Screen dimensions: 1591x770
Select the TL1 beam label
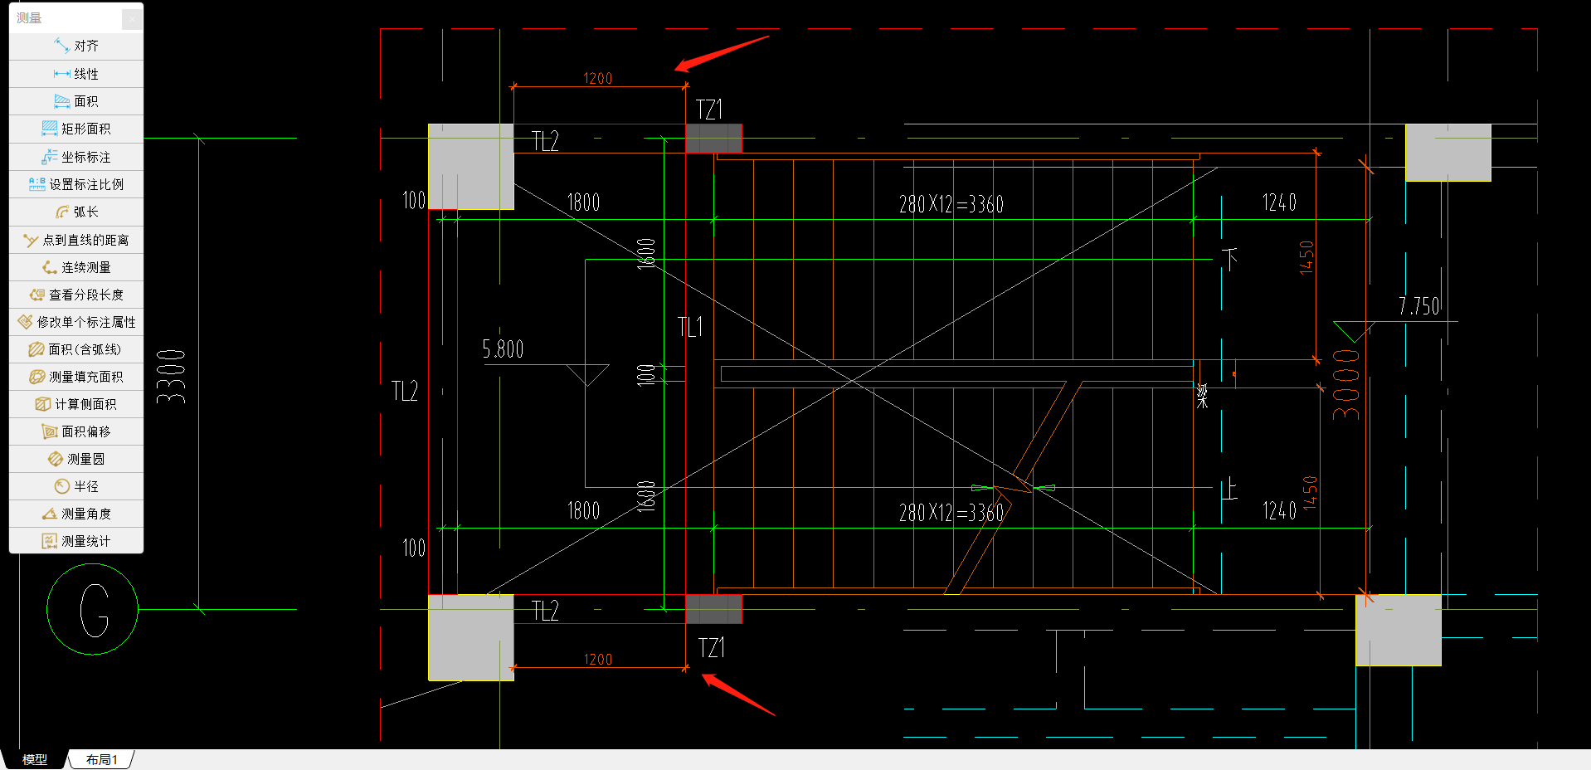click(x=690, y=327)
